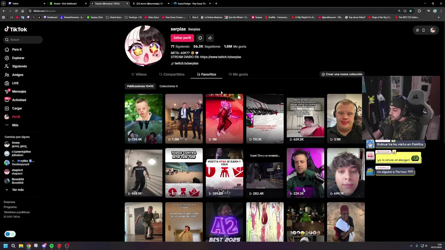Reload the page in browser toolbar
The height and width of the screenshot is (250, 445).
click(16, 11)
